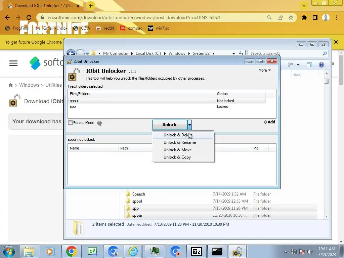Click System32 in the Explorer address path

tap(201, 53)
